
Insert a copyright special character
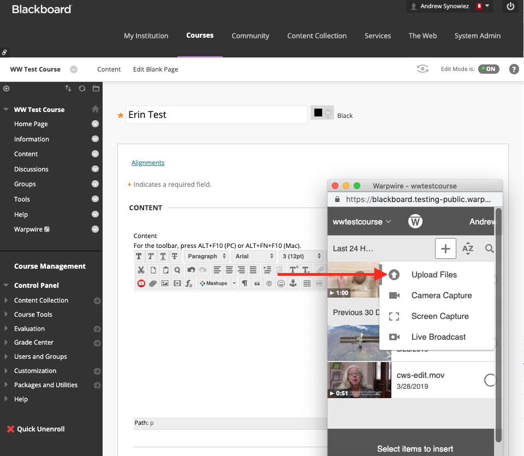coord(269,283)
